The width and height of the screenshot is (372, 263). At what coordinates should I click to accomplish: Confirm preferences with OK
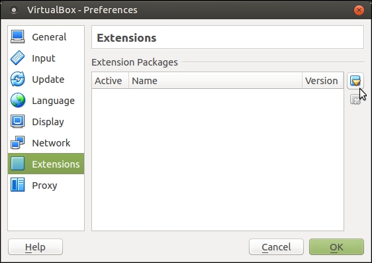coord(336,247)
